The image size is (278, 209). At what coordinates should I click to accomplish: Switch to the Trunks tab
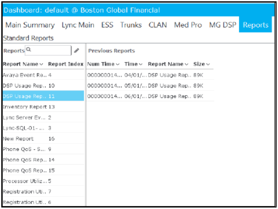click(131, 25)
